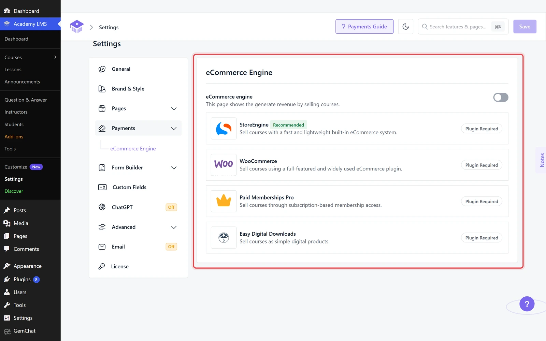Click the GemChat icon
The image size is (546, 341).
pyautogui.click(x=7, y=331)
